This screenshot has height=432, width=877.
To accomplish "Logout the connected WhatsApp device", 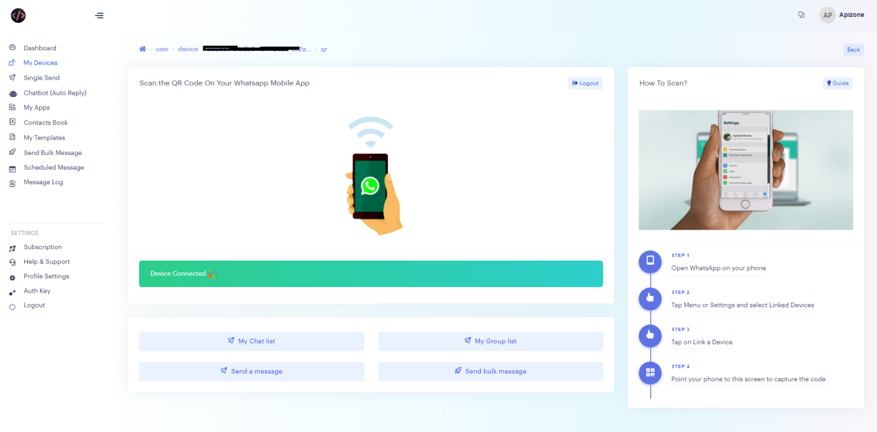I will (x=585, y=83).
